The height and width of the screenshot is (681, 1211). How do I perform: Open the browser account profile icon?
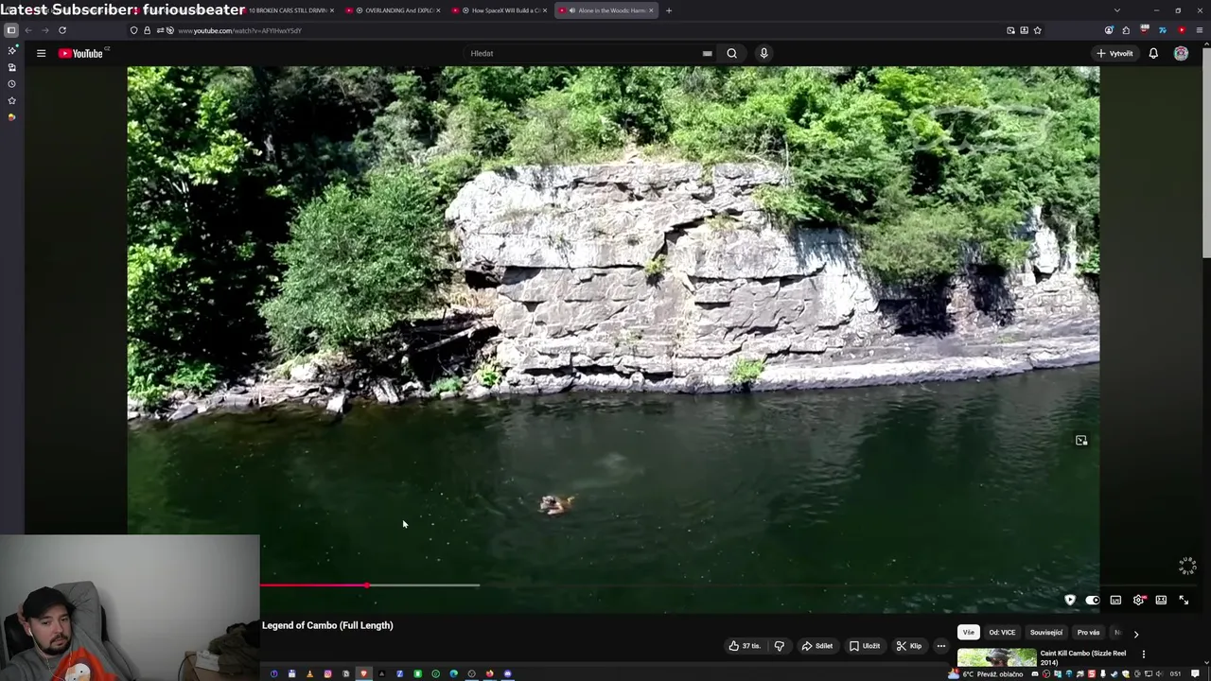click(1109, 30)
